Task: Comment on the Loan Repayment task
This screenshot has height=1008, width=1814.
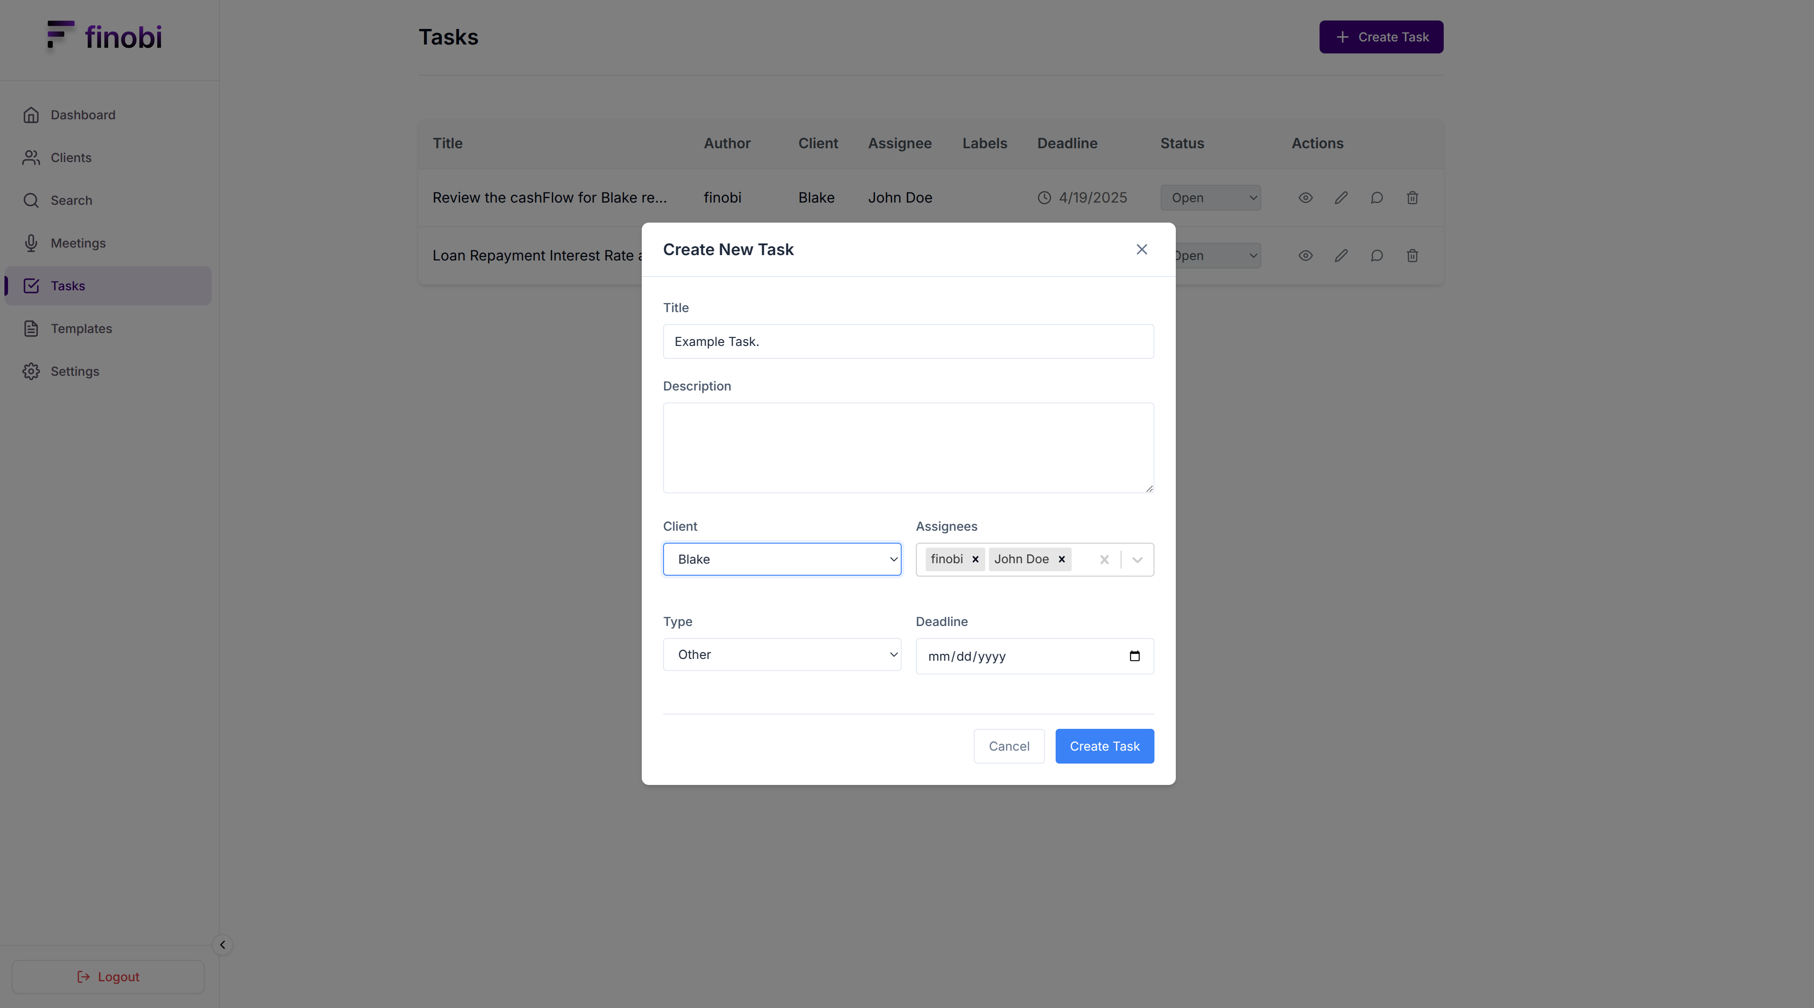Action: pos(1377,256)
